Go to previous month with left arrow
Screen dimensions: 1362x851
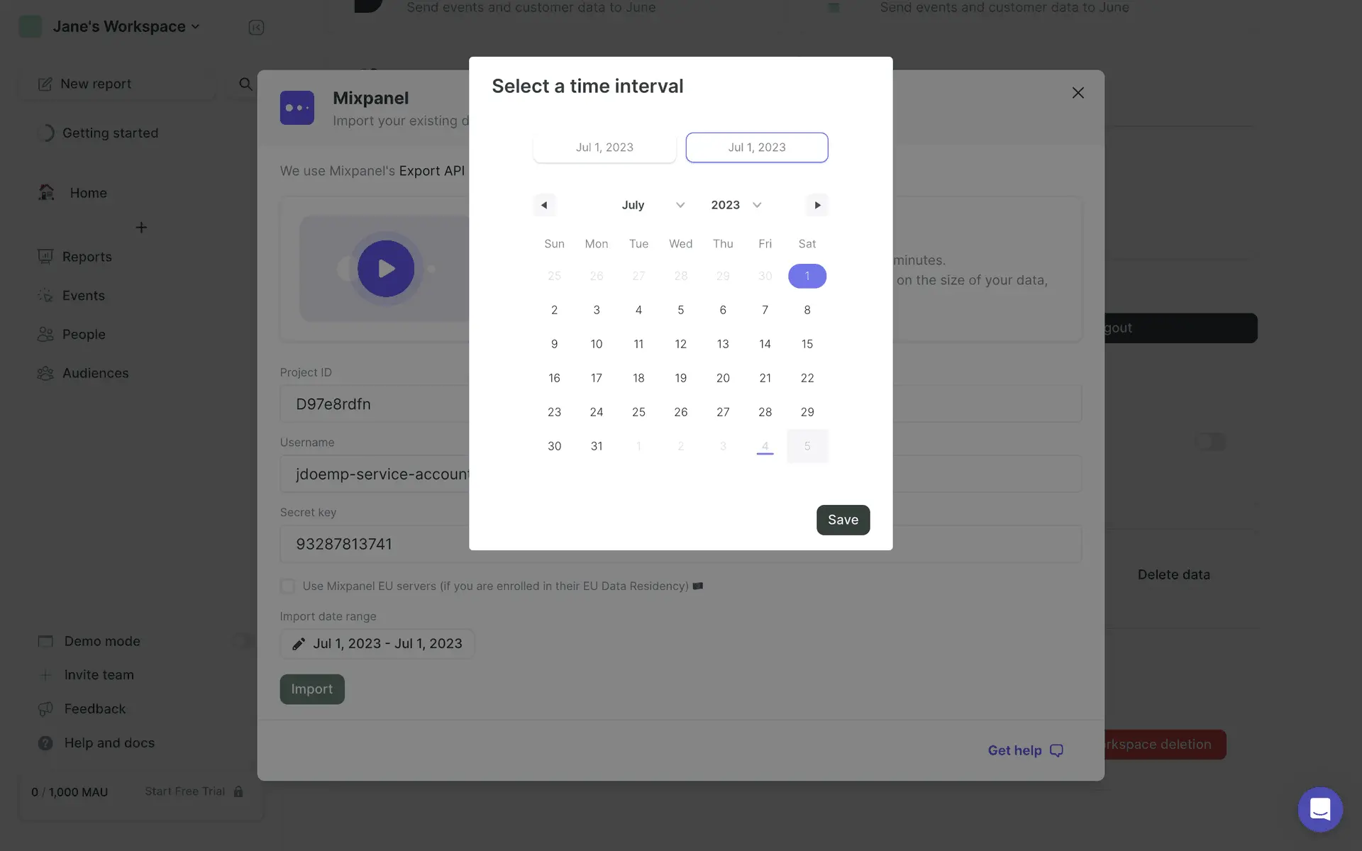click(544, 205)
